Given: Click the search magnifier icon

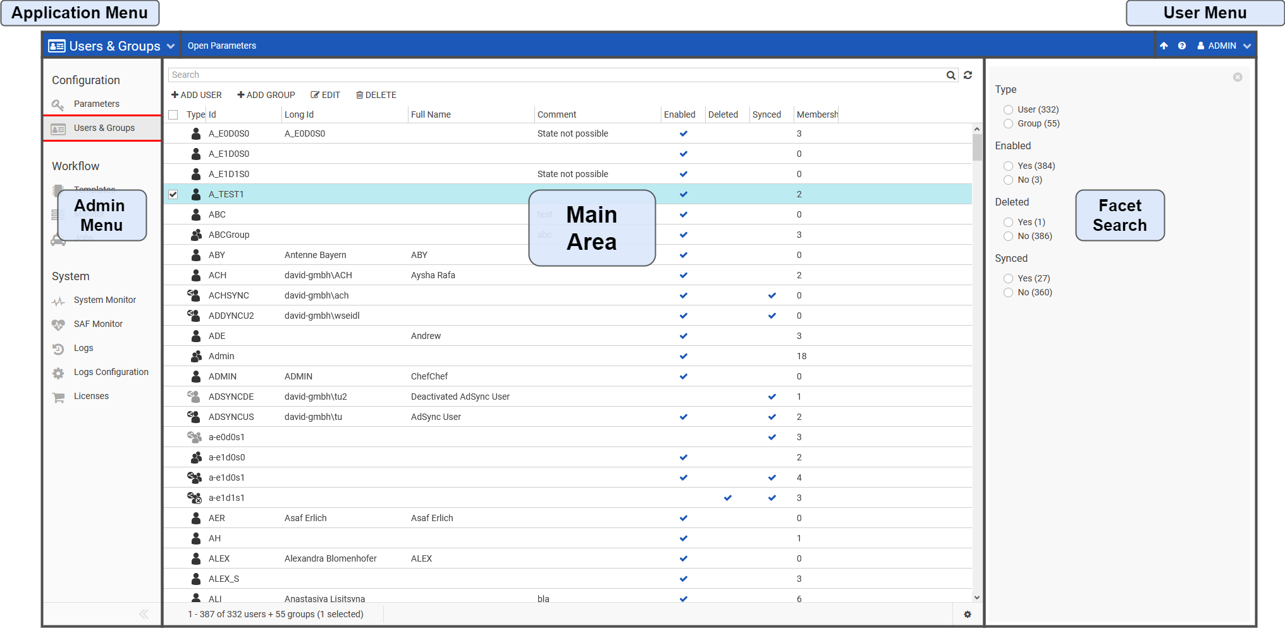Looking at the screenshot, I should click(950, 75).
